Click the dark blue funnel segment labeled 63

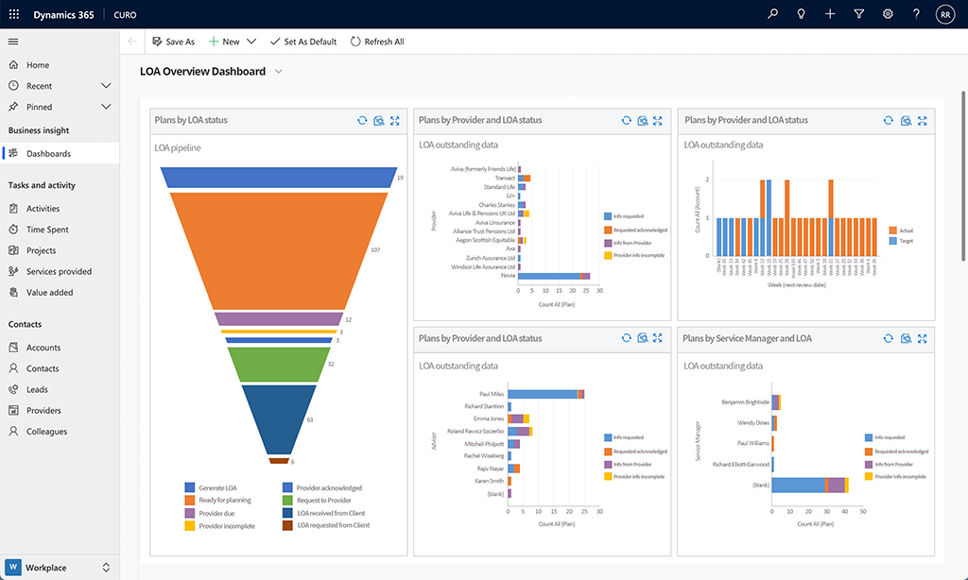pyautogui.click(x=279, y=419)
